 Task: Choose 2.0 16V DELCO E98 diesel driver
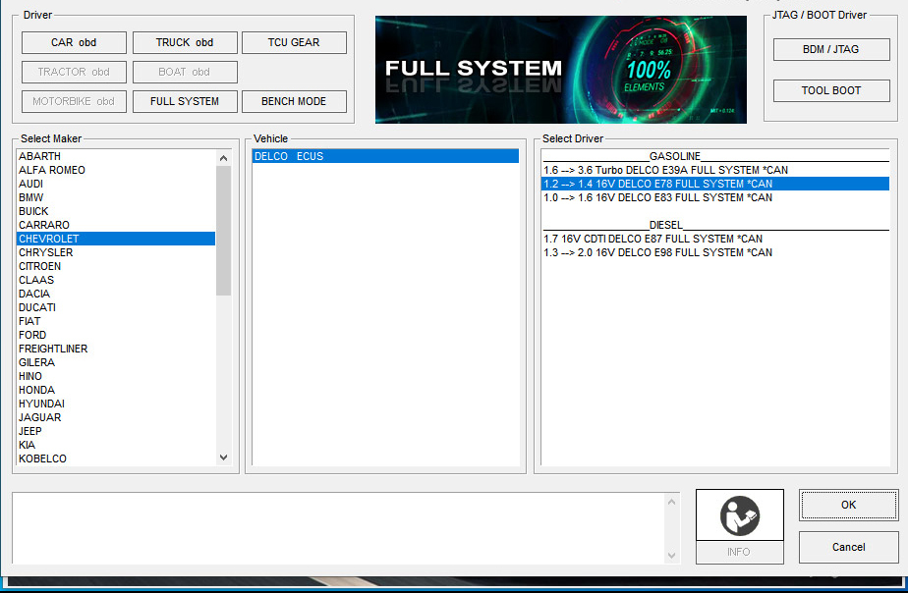715,253
